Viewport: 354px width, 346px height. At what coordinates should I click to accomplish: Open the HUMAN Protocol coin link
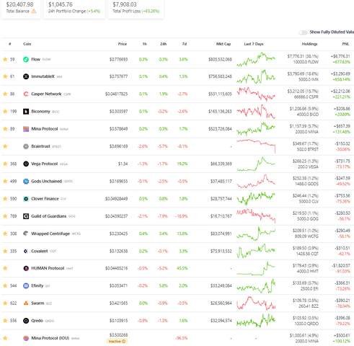[x=48, y=268]
